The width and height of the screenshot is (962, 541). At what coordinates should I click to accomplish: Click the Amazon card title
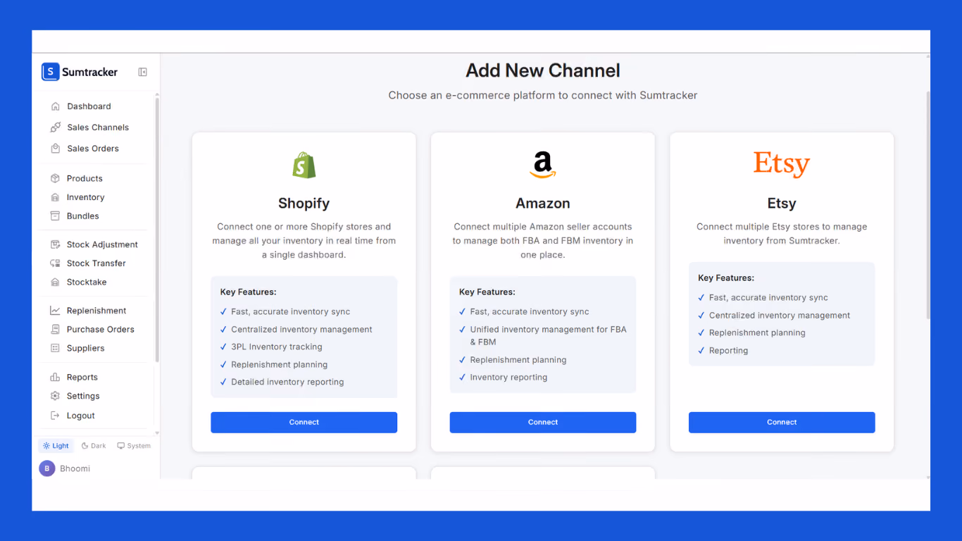[x=543, y=204]
